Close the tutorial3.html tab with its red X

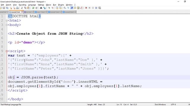click(22, 12)
